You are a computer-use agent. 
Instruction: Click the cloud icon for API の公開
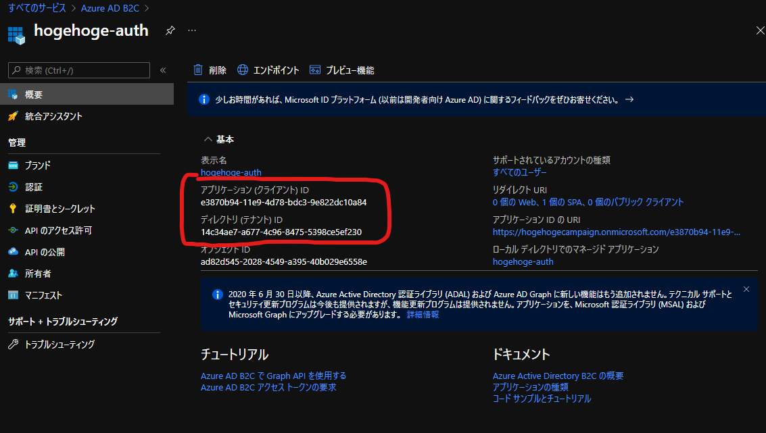click(14, 252)
